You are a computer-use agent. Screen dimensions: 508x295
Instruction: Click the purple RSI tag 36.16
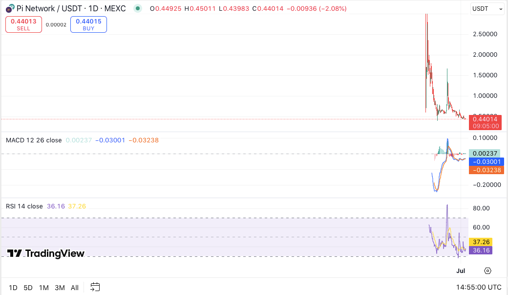coord(481,250)
